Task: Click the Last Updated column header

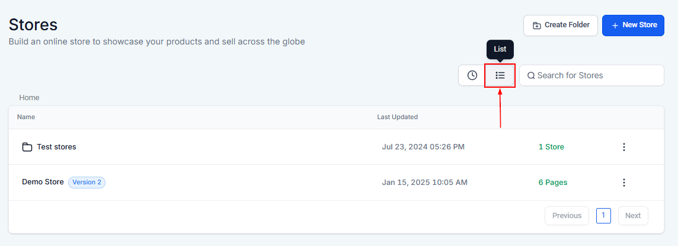Action: pos(397,117)
